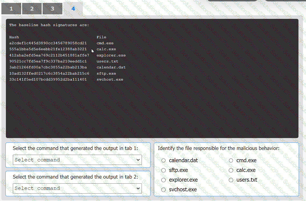The image size is (306, 201).
Task: Select the users.txt radio button
Action: 231,180
